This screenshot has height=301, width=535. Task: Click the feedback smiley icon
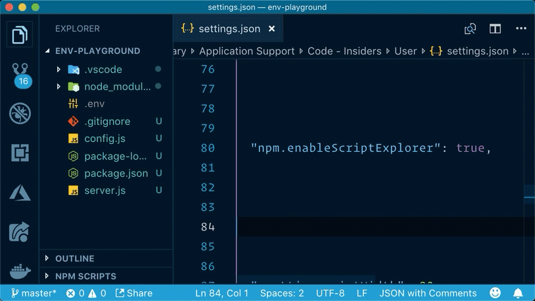(496, 293)
